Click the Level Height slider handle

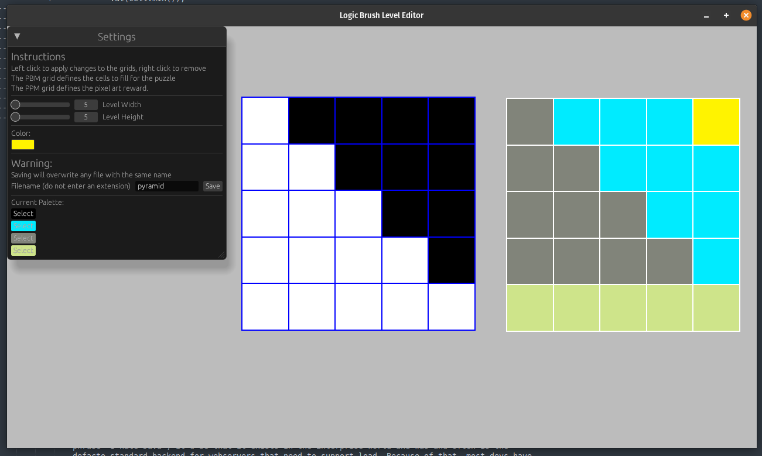pyautogui.click(x=16, y=117)
